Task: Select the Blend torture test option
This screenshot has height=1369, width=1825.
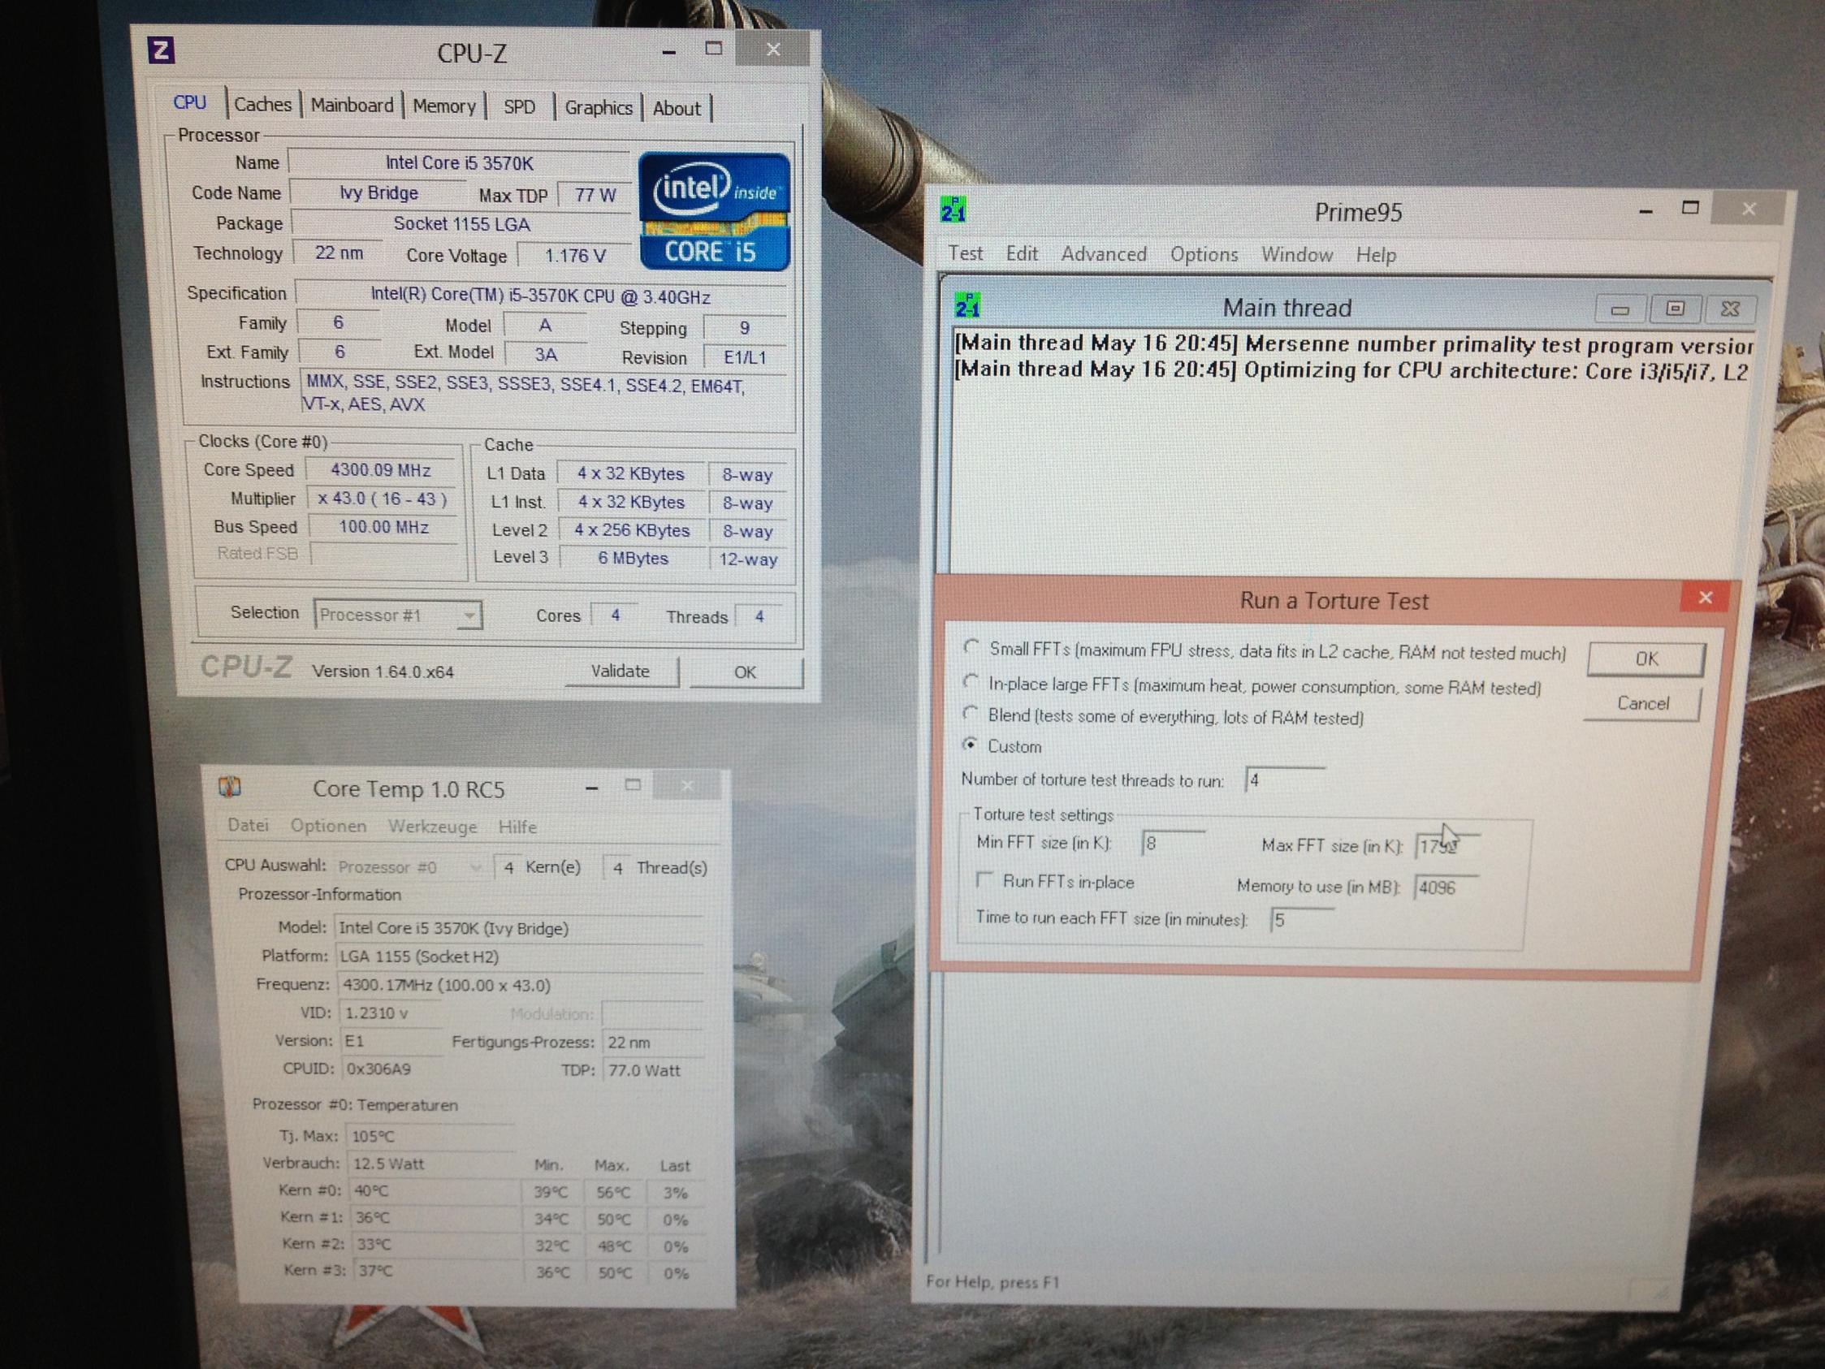Action: (x=971, y=714)
